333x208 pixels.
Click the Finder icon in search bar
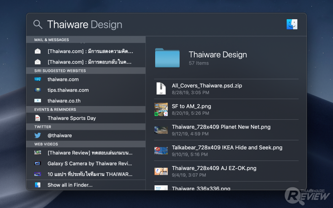(x=292, y=24)
